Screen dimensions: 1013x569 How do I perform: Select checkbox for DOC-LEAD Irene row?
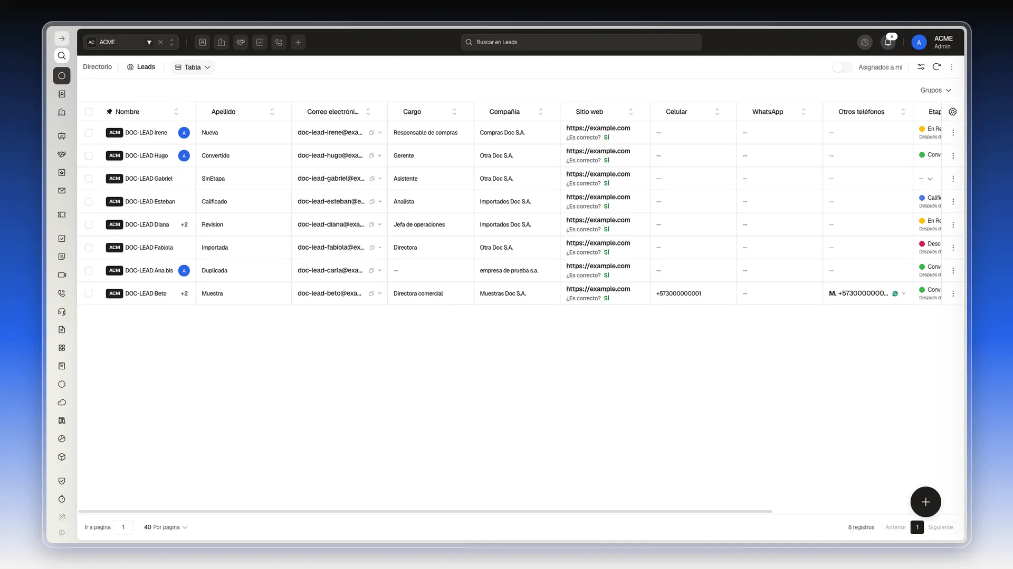tap(89, 133)
